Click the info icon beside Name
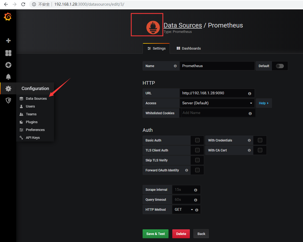 pyautogui.click(x=175, y=66)
